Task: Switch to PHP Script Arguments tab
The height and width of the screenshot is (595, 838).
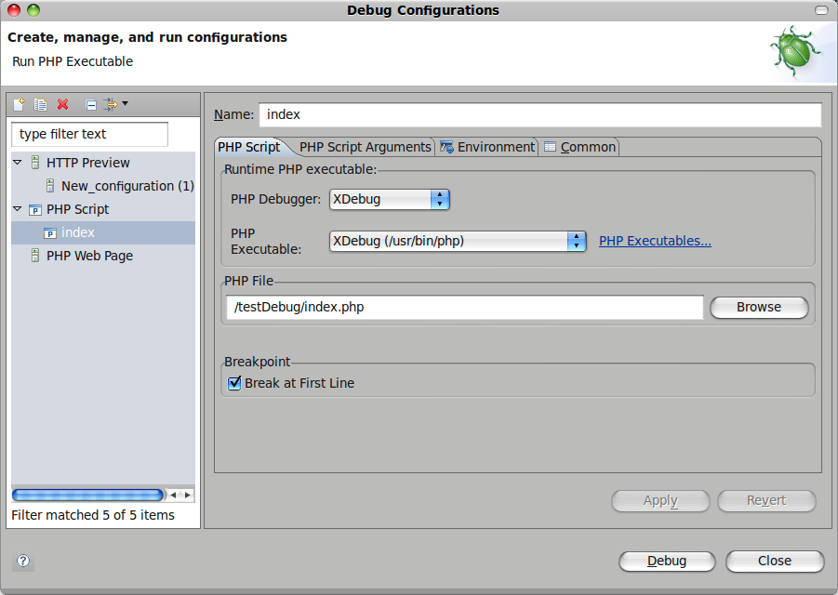Action: pos(365,147)
